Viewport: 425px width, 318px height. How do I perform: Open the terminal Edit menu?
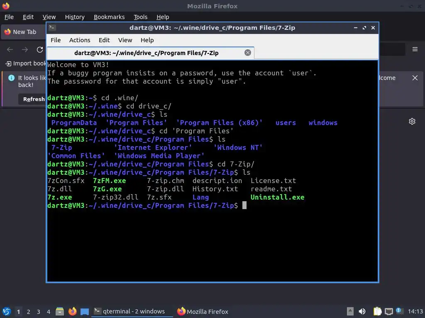pos(104,40)
